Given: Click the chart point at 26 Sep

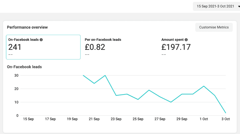Looking at the screenshot, I should [x=149, y=90].
